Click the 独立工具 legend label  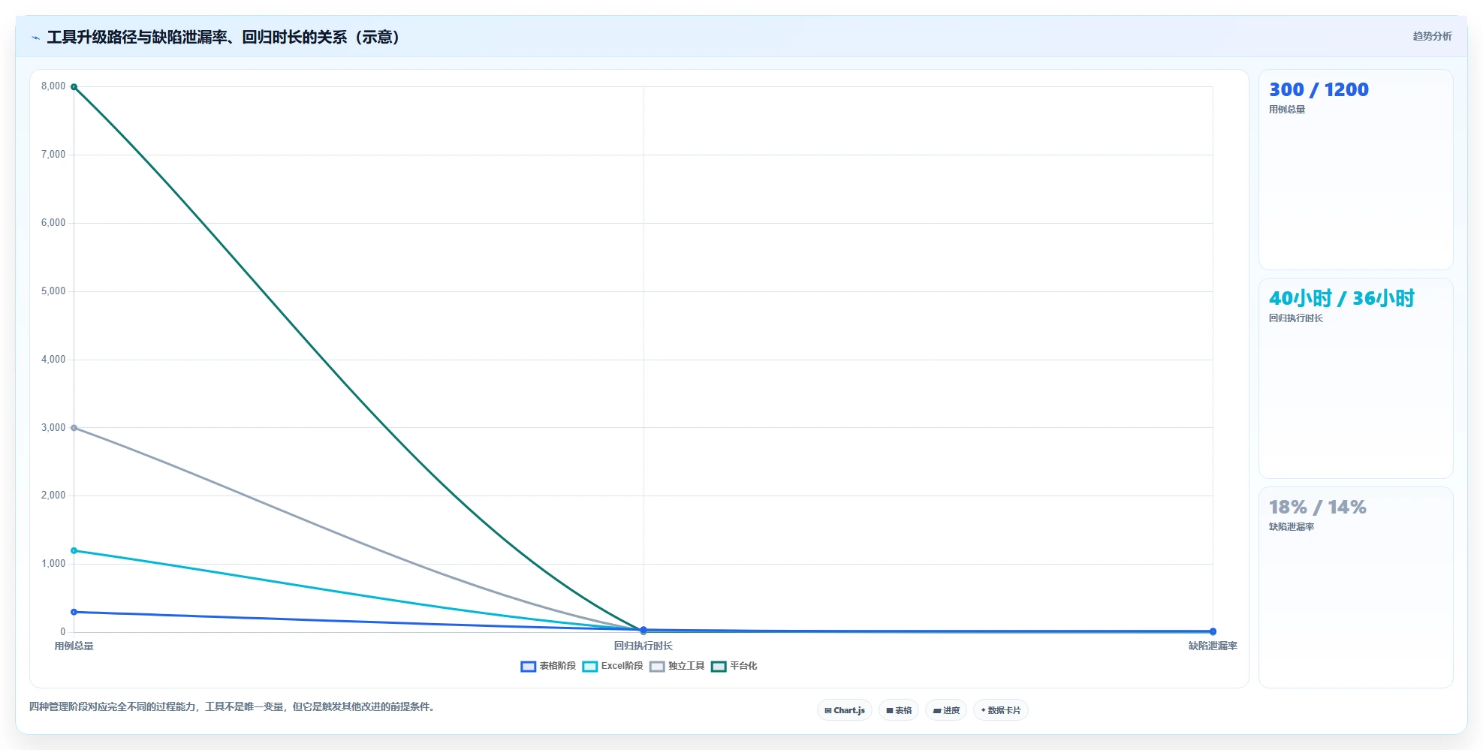pos(686,666)
